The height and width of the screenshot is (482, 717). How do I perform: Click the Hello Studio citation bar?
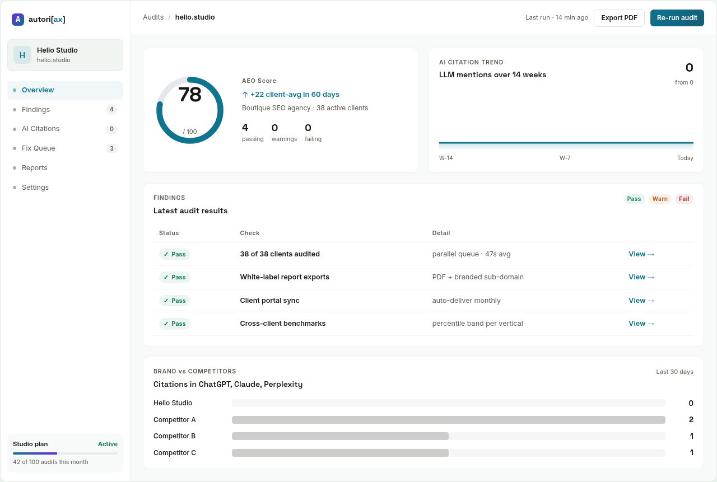pos(449,403)
